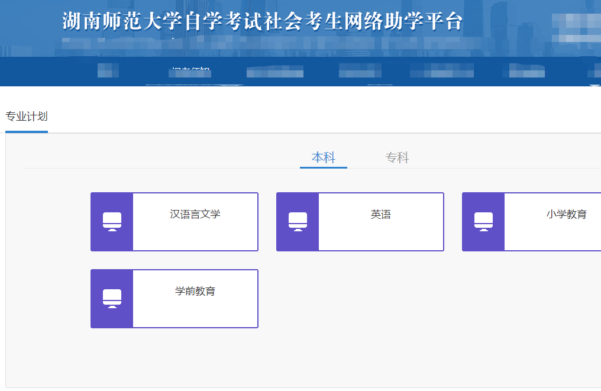This screenshot has width=601, height=391.
Task: Open the 学前教育 major label
Action: [195, 292]
